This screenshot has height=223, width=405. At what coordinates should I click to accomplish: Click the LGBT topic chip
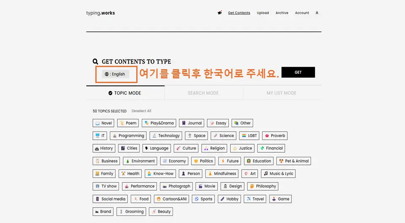pyautogui.click(x=249, y=136)
